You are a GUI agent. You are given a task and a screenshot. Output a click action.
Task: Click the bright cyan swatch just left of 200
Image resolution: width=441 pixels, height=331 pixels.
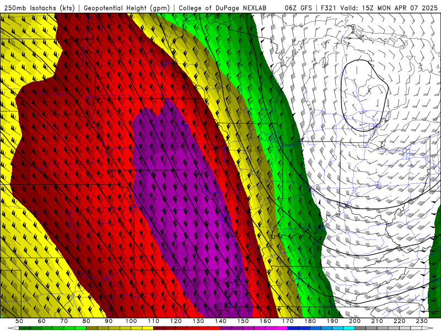(349, 328)
